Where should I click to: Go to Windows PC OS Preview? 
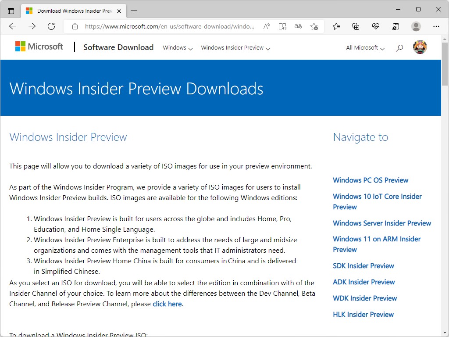[x=371, y=180]
